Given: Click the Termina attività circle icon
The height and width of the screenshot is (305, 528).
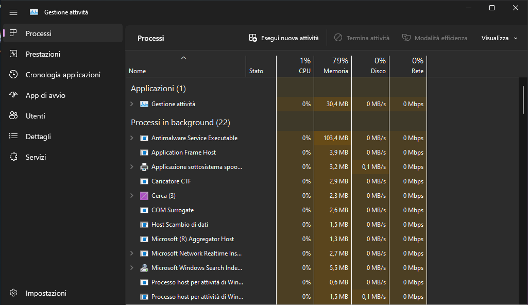Looking at the screenshot, I should point(338,38).
